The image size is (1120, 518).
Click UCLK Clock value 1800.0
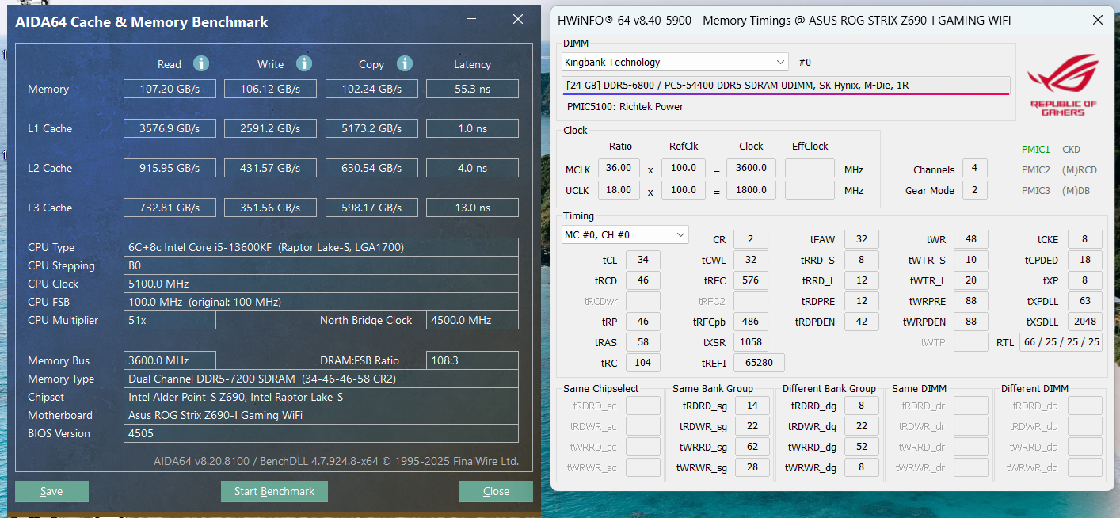tap(751, 190)
